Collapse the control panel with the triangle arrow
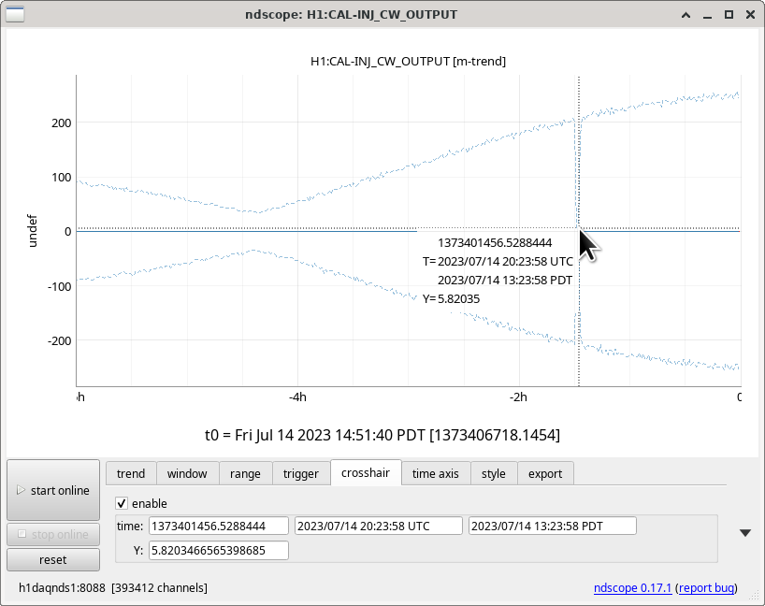This screenshot has width=765, height=606. pos(744,533)
